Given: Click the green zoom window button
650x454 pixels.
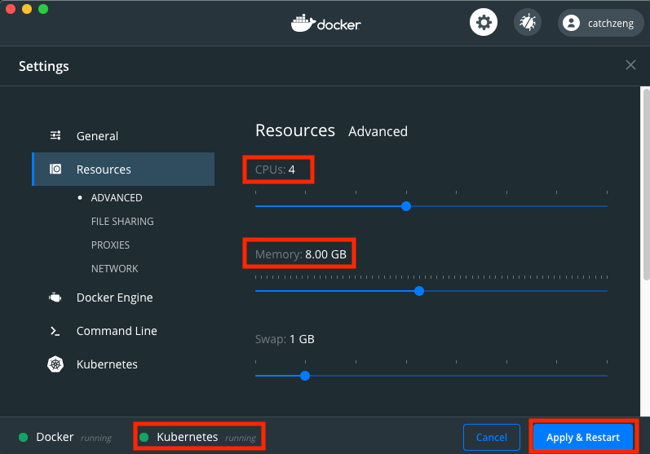Looking at the screenshot, I should point(43,9).
